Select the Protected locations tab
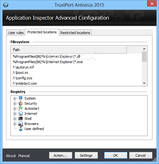159x164 pixels. point(42,32)
